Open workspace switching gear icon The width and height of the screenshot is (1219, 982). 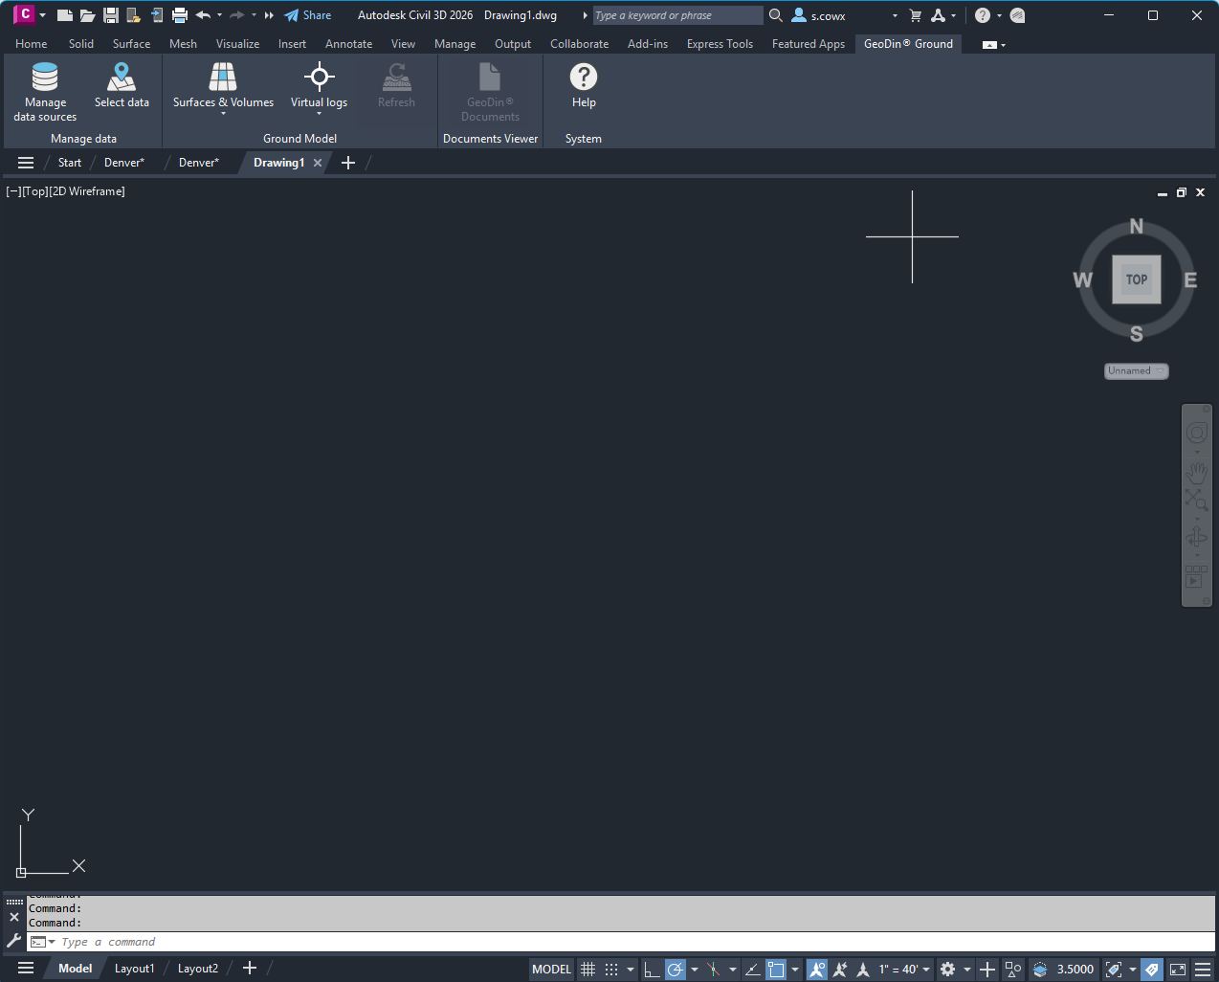pos(947,970)
